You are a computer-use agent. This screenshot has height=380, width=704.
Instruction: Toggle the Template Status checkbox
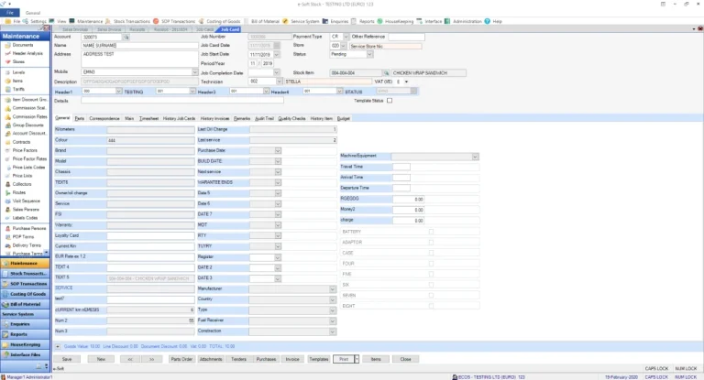tap(390, 101)
